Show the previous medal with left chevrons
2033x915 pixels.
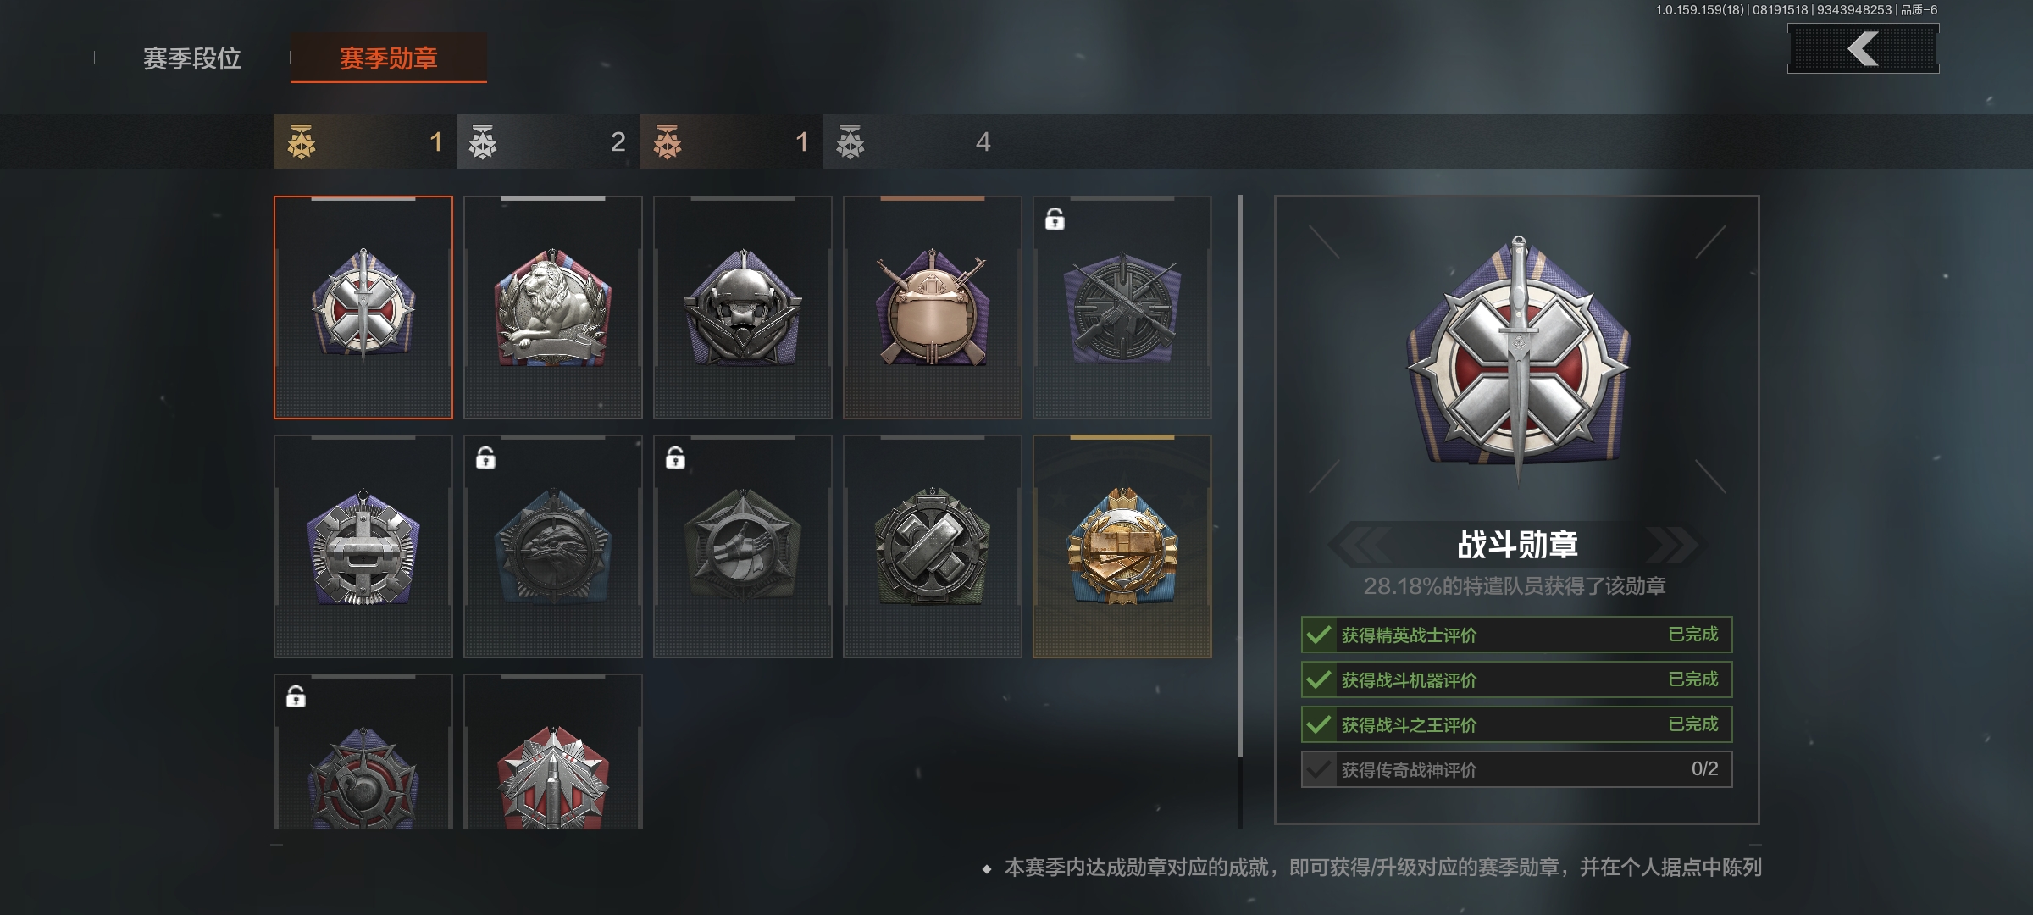click(1360, 545)
